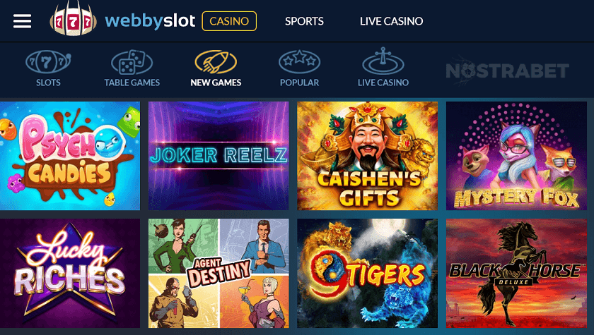
Task: Select the Mystery Fox game
Action: [516, 156]
